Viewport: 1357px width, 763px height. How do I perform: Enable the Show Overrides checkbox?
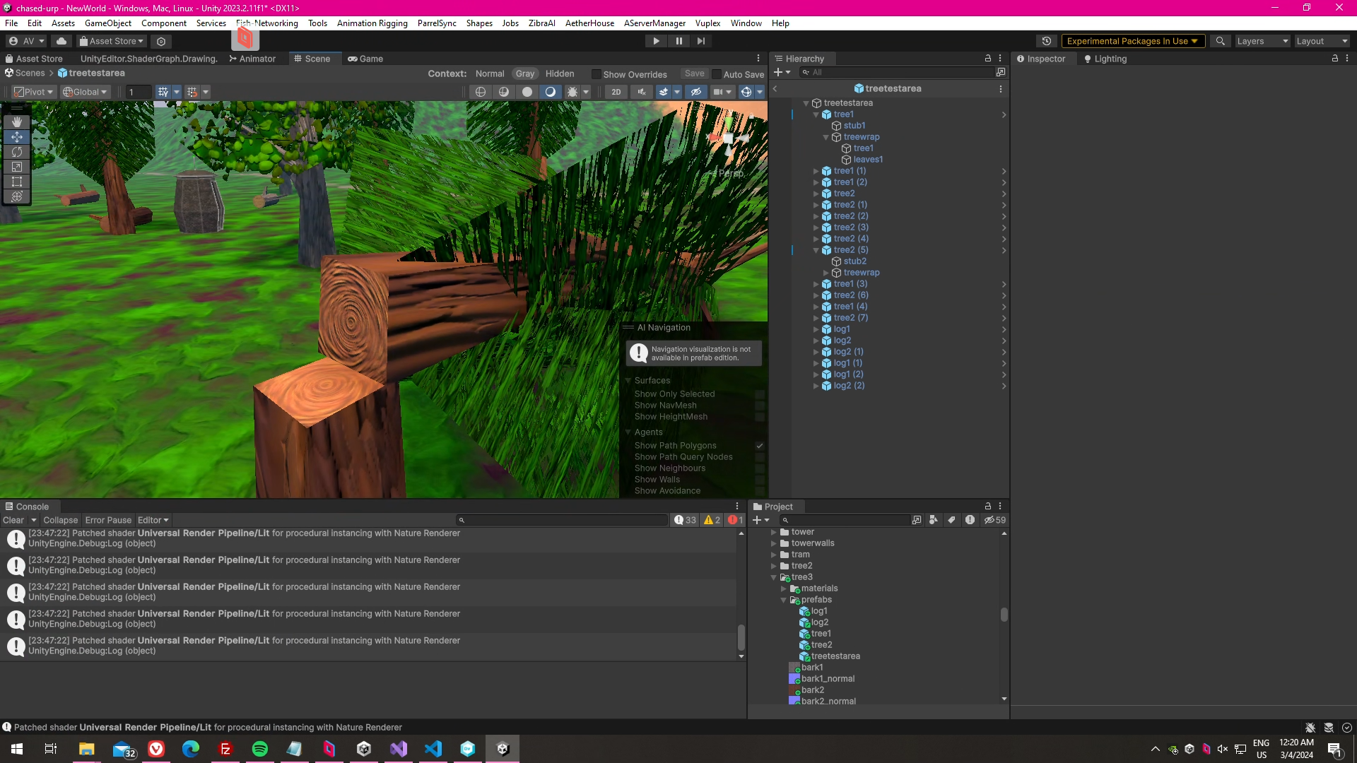[596, 74]
